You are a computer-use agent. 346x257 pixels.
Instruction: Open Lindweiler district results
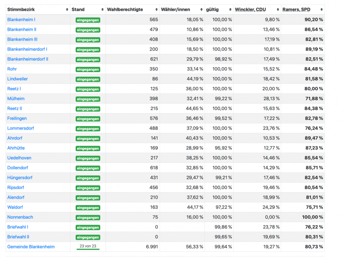(17, 79)
